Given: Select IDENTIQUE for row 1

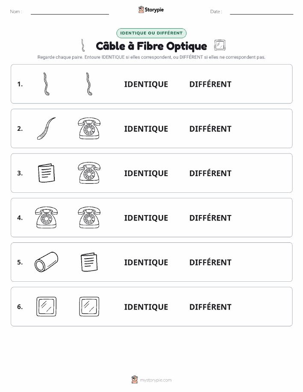Looking at the screenshot, I should (x=146, y=84).
